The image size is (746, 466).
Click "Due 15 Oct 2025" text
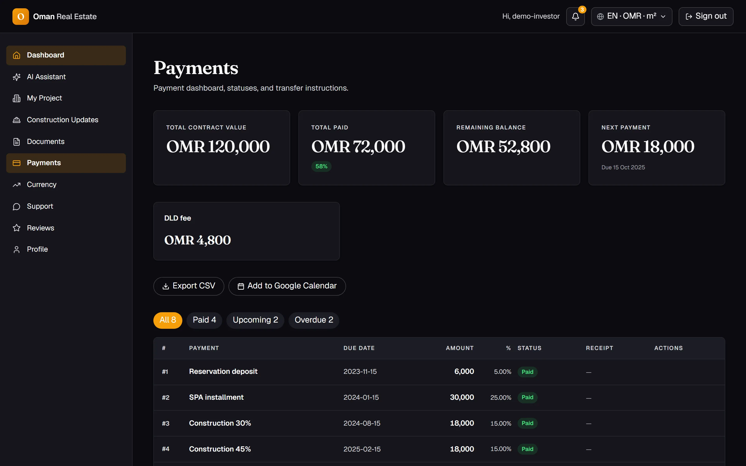tap(623, 167)
